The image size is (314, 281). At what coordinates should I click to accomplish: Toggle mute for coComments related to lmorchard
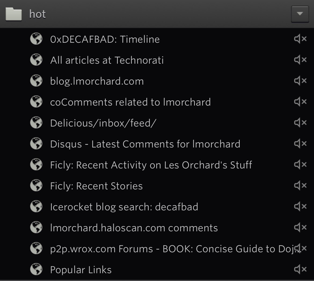point(300,102)
